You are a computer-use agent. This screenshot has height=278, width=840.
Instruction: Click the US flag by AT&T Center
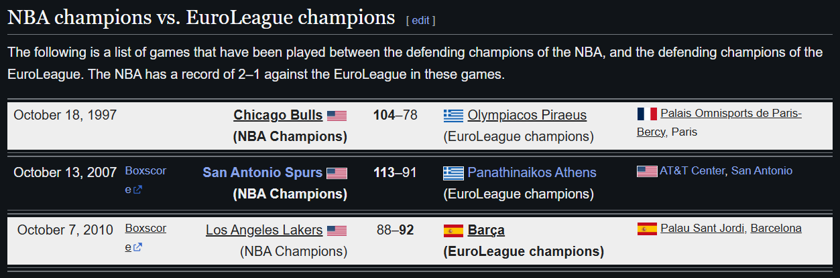click(647, 171)
